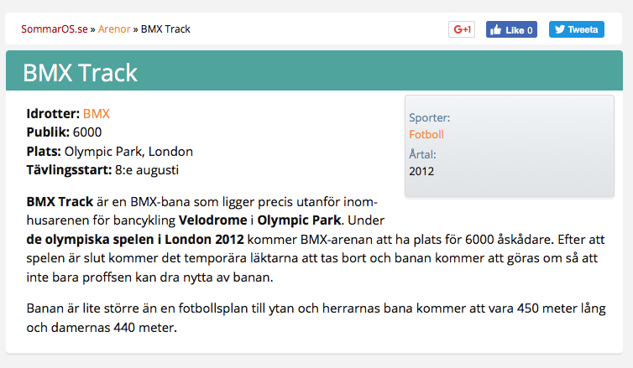This screenshot has width=633, height=368.
Task: Click the large BMX Track page heading
Action: coord(80,73)
